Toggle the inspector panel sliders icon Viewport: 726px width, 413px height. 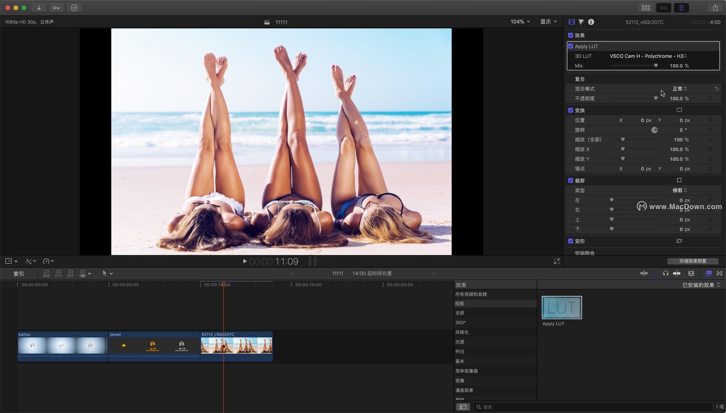click(681, 8)
